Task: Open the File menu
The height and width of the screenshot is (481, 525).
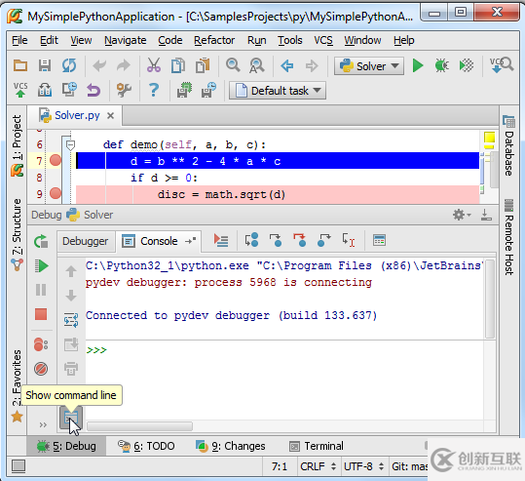Action: click(19, 40)
